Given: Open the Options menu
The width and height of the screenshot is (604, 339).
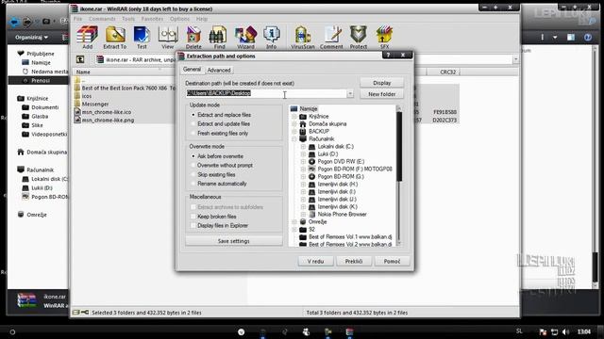Looking at the screenshot, I should [x=179, y=19].
